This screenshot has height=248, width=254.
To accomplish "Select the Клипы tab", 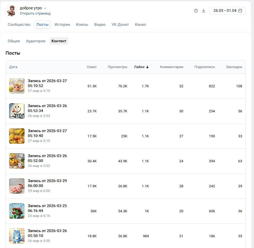I will (82, 24).
